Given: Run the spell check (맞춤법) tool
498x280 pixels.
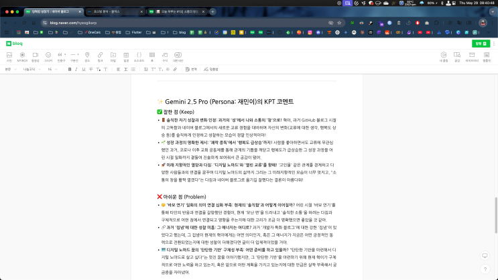Looking at the screenshot, I should pos(211,69).
